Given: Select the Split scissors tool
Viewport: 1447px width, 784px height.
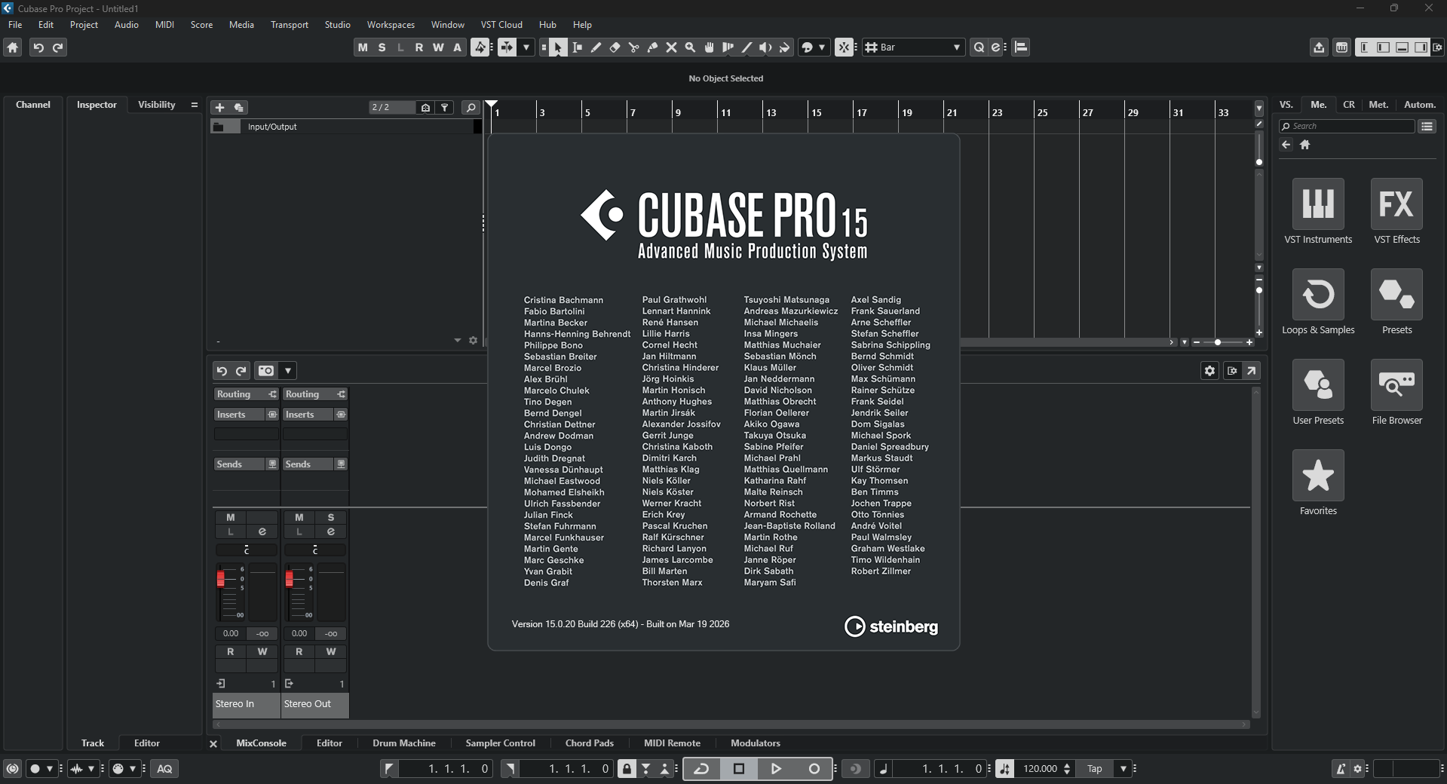Looking at the screenshot, I should click(x=633, y=47).
